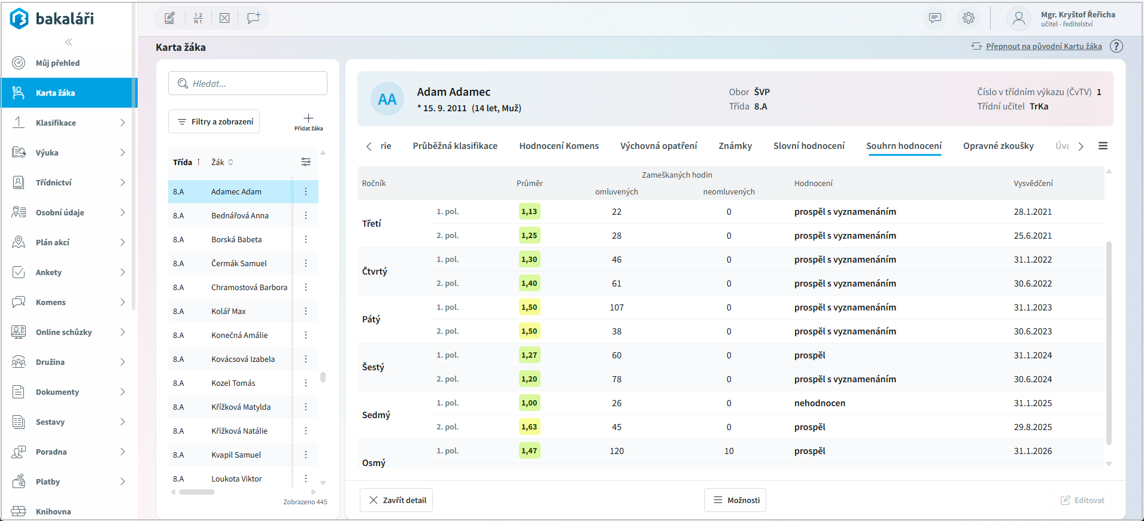1144x521 pixels.
Task: Switch to the Známky tab
Action: pyautogui.click(x=735, y=146)
